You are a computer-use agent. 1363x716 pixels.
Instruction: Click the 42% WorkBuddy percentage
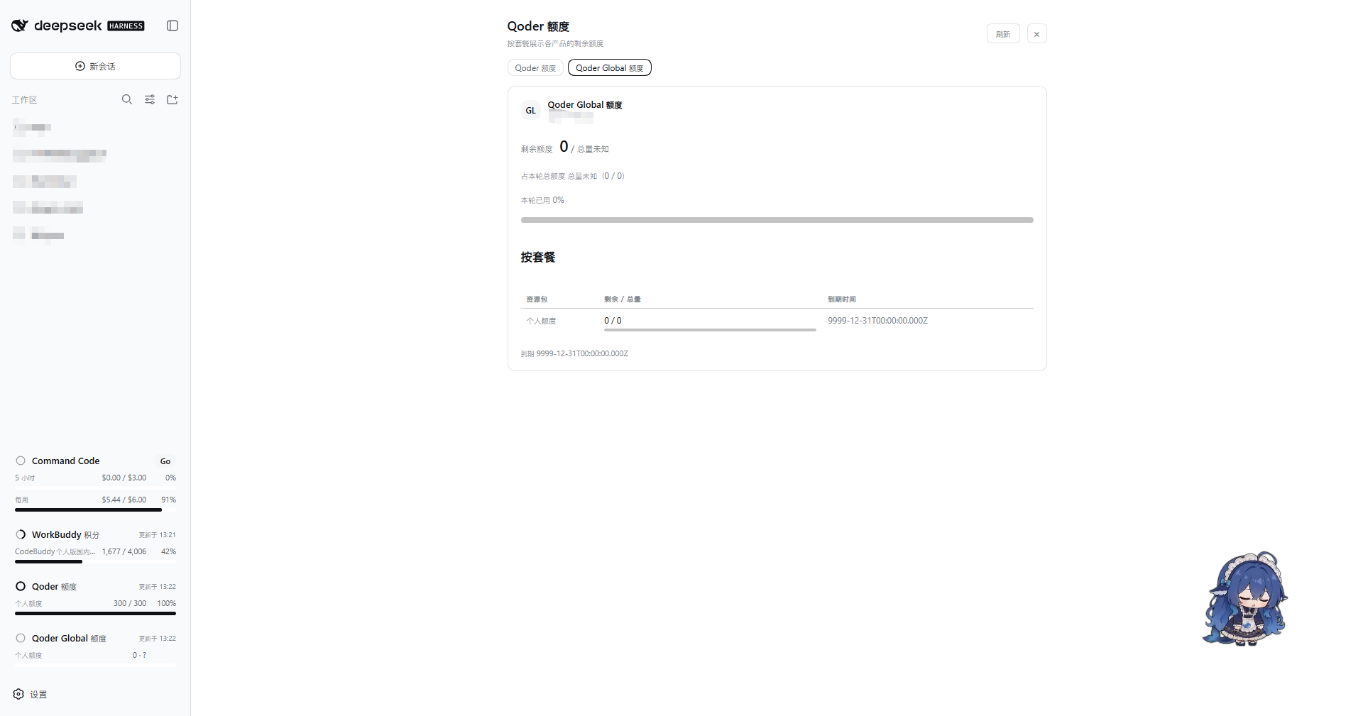point(168,551)
